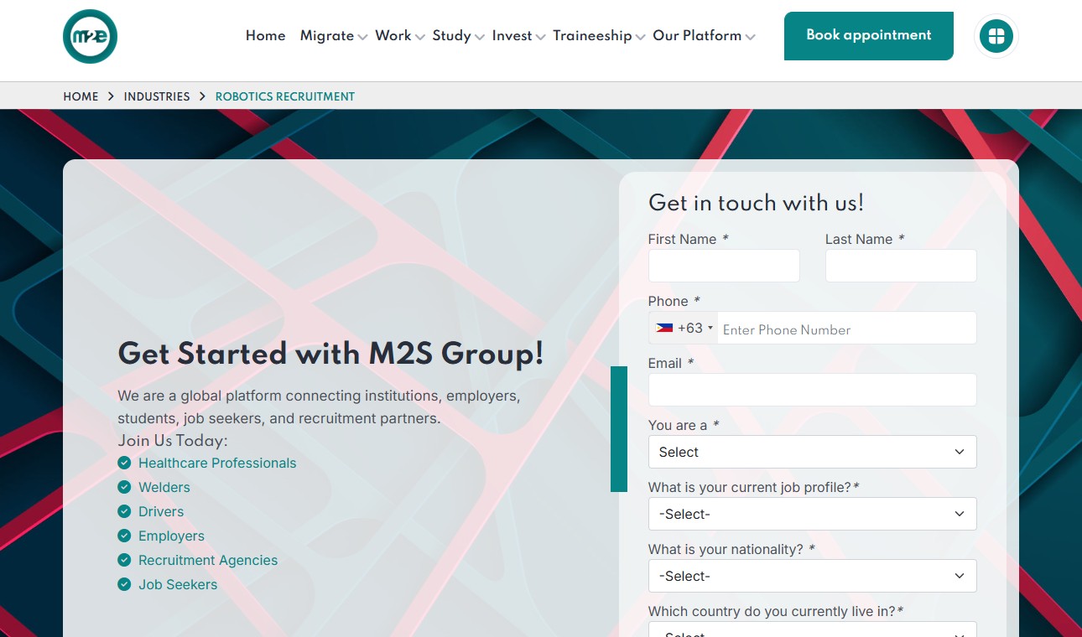Open the Drivers link
Viewport: 1082px width, 637px height.
click(x=161, y=511)
